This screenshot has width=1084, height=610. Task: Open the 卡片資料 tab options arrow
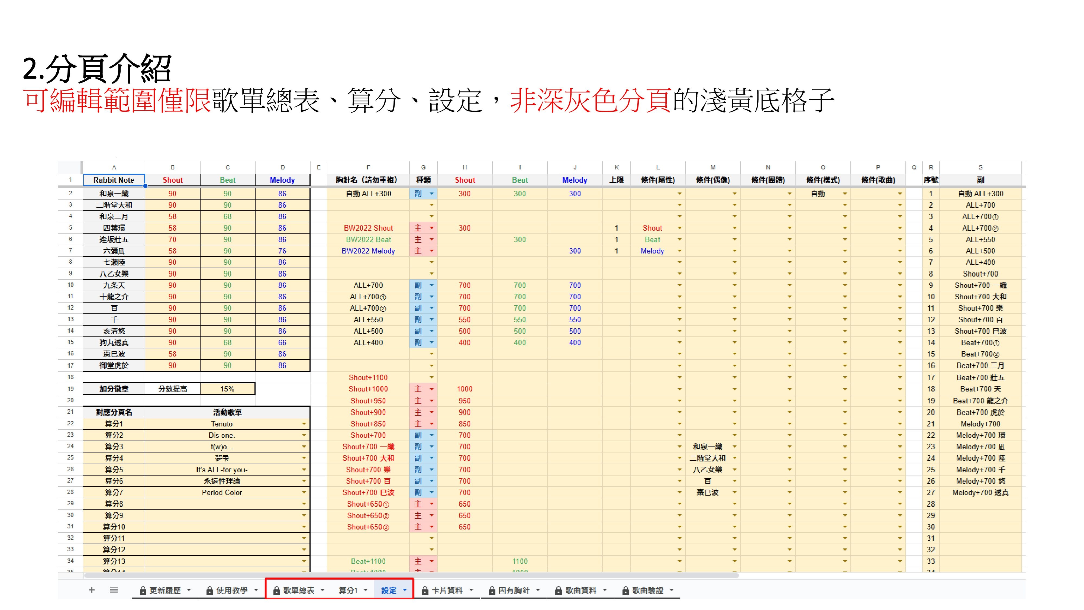pos(471,590)
